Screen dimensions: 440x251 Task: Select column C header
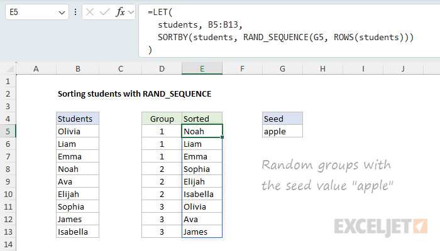[121, 68]
